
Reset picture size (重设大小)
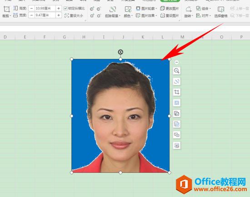(x=74, y=15)
